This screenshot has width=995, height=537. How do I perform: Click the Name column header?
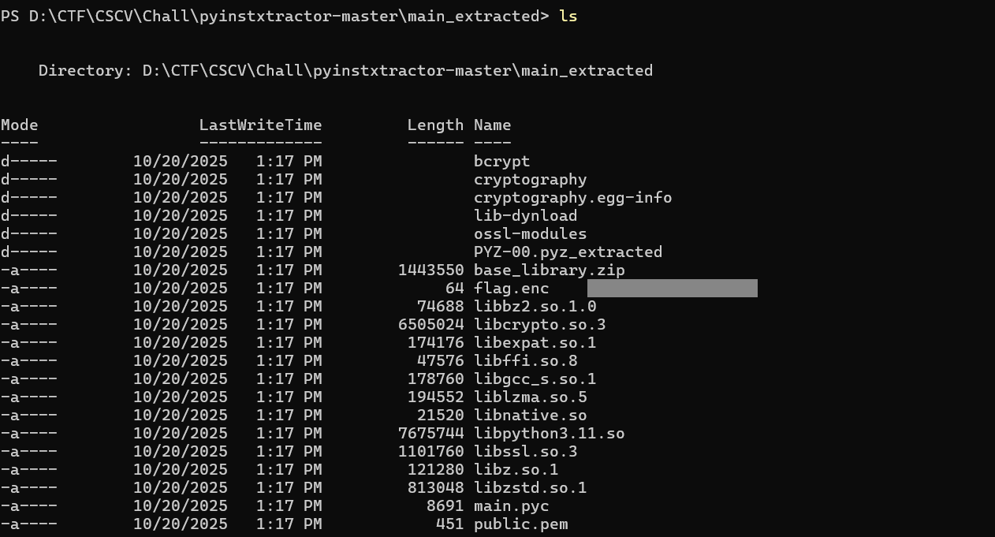coord(492,125)
